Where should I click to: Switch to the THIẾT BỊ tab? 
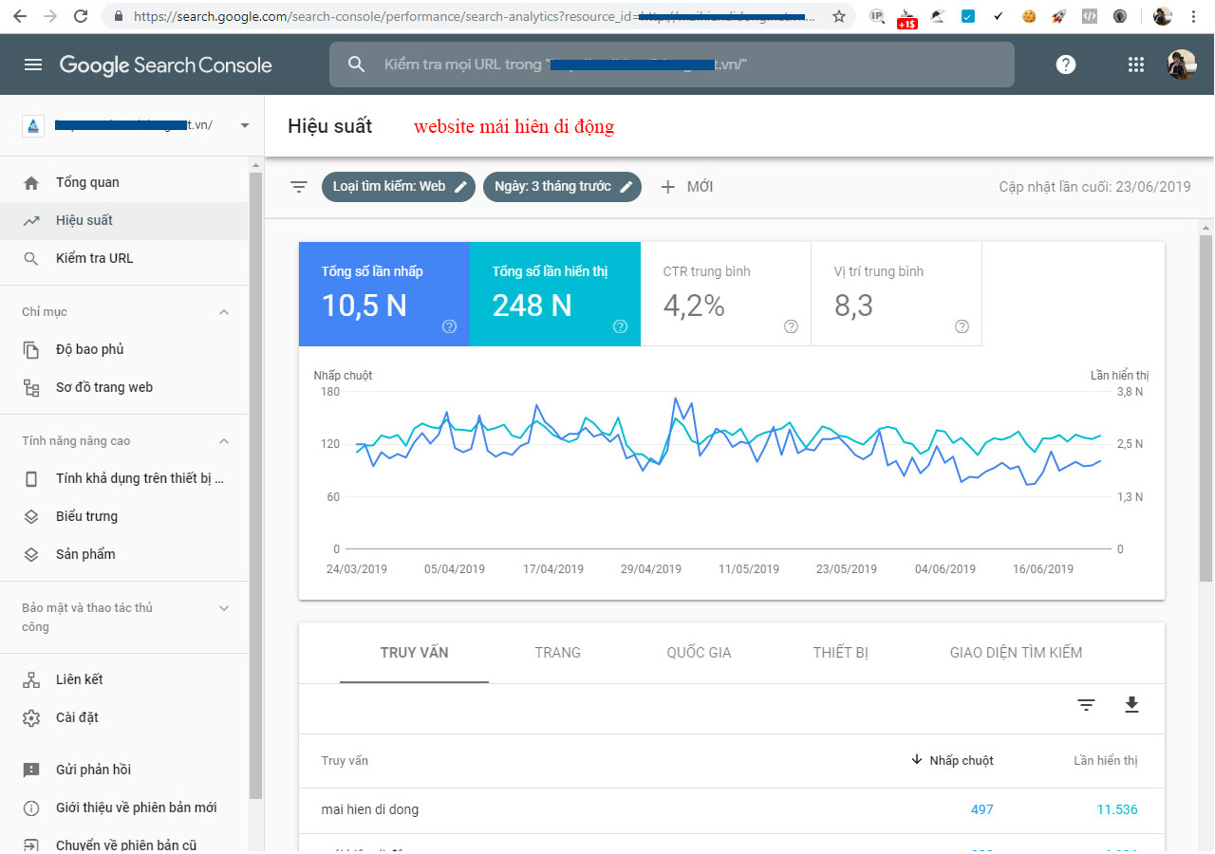pyautogui.click(x=840, y=653)
